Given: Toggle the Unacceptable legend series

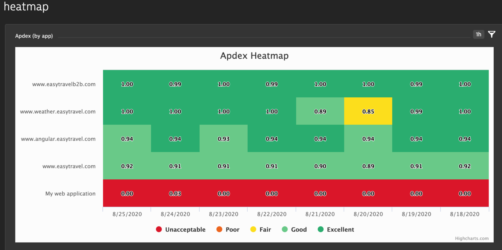Looking at the screenshot, I should pyautogui.click(x=185, y=230).
